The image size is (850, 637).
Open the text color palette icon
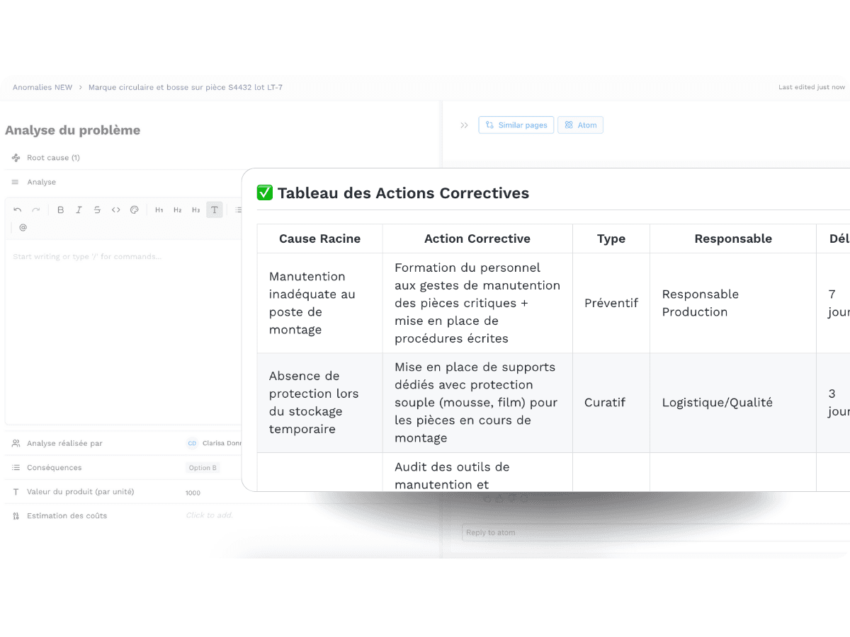(x=134, y=210)
